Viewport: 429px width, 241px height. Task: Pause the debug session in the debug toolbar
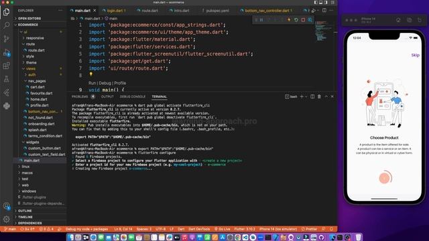click(x=261, y=19)
